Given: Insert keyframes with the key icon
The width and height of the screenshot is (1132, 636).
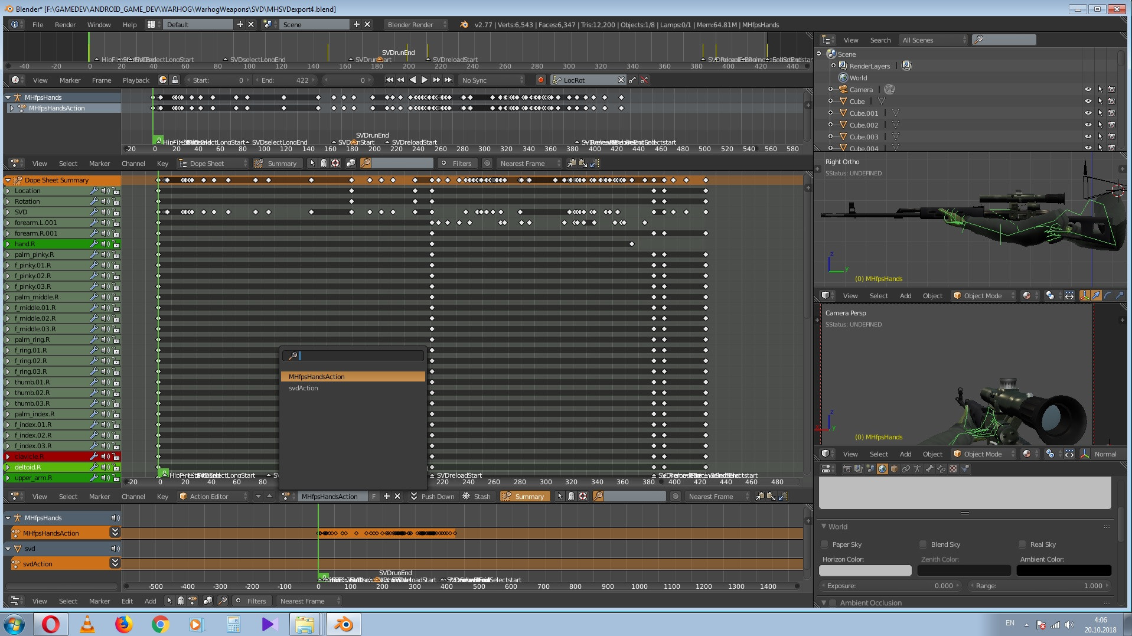Looking at the screenshot, I should (x=632, y=80).
